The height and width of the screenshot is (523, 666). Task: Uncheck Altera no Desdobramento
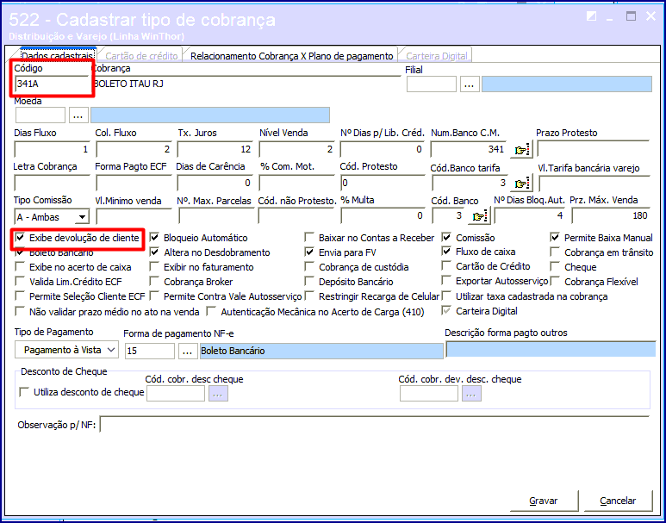[154, 252]
